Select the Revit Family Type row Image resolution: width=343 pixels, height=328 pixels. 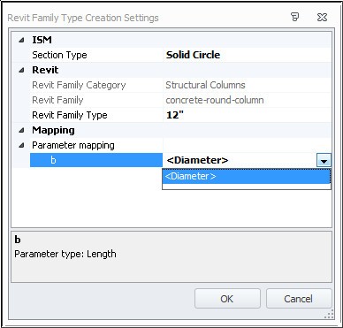180,115
